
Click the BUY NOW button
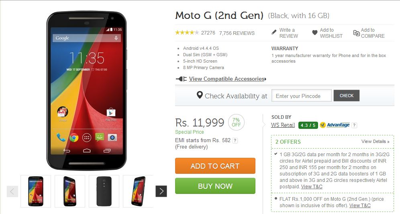click(215, 186)
